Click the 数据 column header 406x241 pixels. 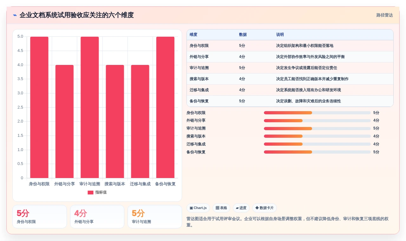tap(243, 35)
